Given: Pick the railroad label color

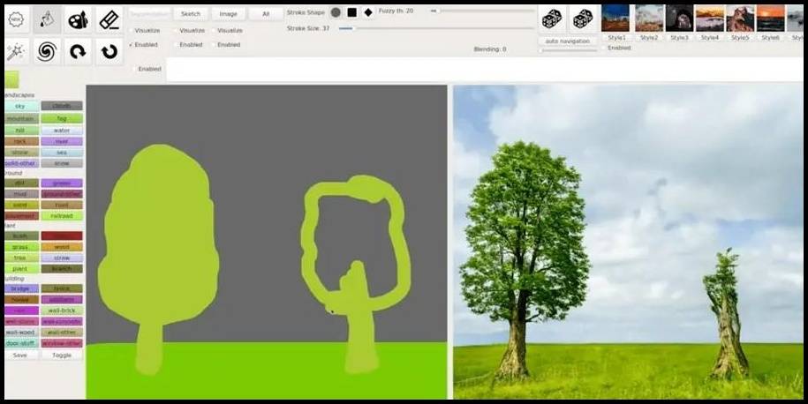Looking at the screenshot, I should [x=62, y=216].
